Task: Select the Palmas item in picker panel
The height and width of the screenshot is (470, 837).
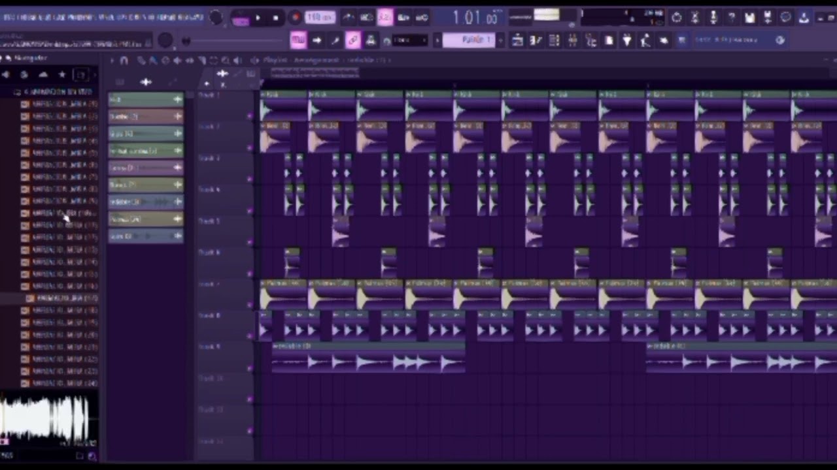Action: tap(145, 219)
